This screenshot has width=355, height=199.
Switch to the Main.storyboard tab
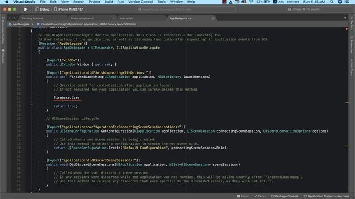[x=82, y=18]
